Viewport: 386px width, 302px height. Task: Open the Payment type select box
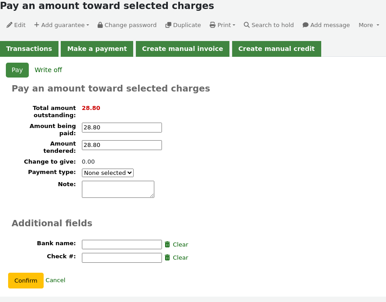(108, 173)
